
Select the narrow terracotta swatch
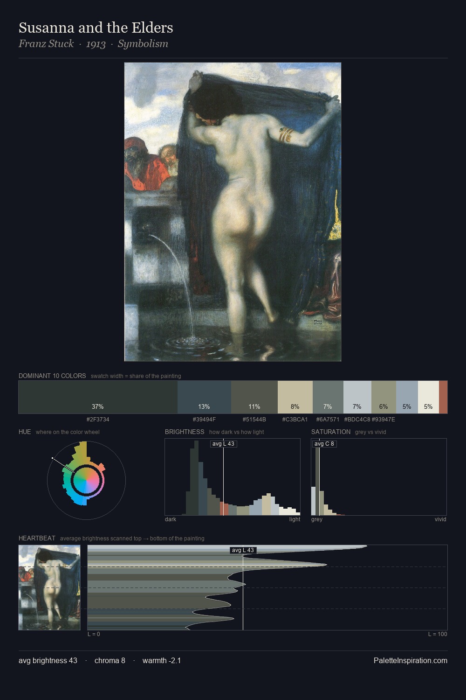pos(443,397)
